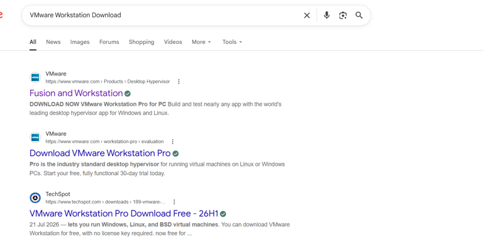Open three-dot menu for Fusion and Workstation result
483x245 pixels.
point(179,82)
